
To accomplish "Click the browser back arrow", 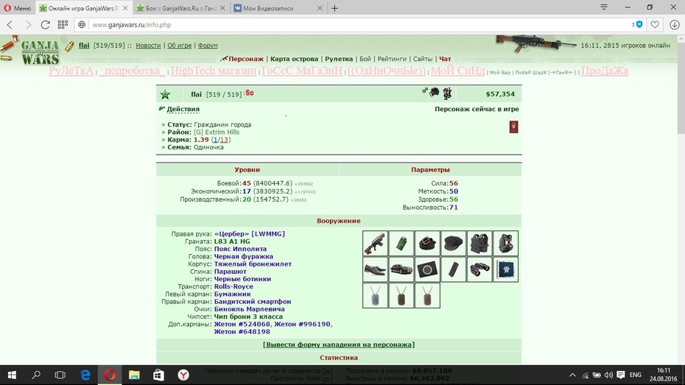I will pos(10,25).
